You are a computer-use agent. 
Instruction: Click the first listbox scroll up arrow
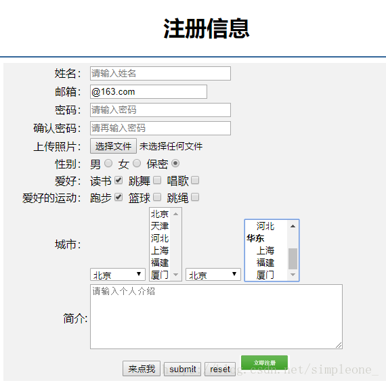pos(176,214)
